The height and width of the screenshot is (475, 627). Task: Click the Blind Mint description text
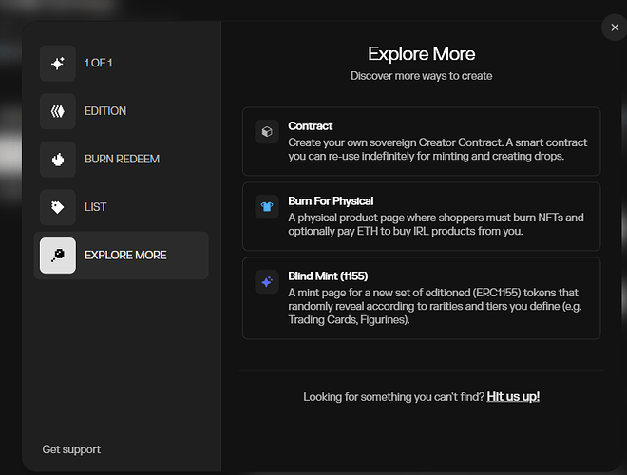click(432, 306)
